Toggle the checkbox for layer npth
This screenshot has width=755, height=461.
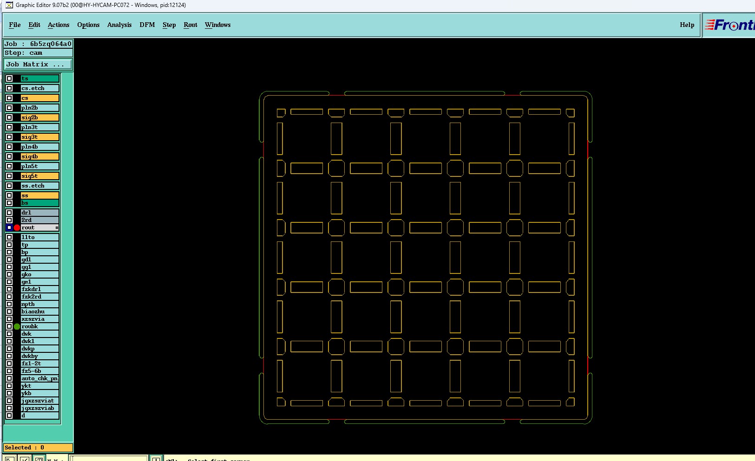9,304
